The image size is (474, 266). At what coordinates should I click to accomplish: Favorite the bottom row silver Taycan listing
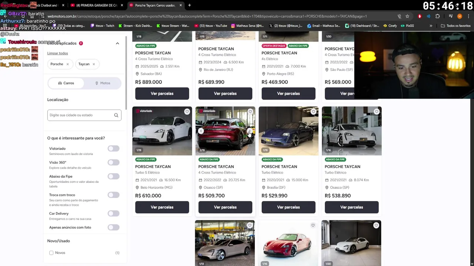[250, 225]
